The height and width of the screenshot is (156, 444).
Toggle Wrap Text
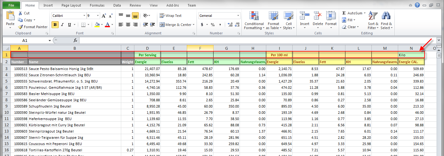171,16
